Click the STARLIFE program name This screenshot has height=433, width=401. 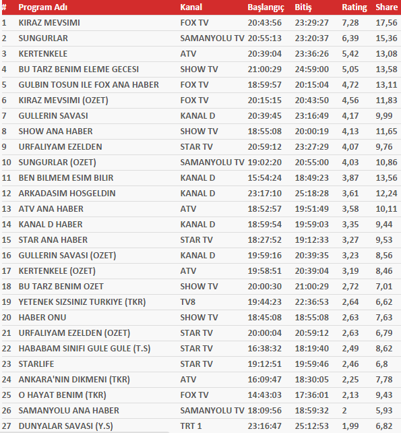36,364
